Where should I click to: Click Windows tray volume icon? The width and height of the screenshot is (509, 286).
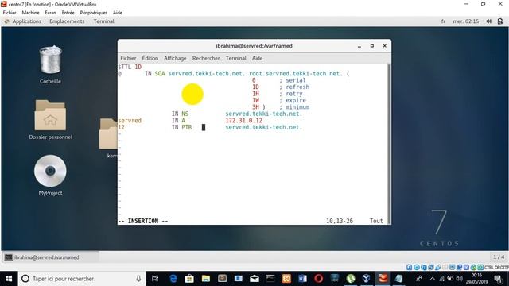pos(459,279)
